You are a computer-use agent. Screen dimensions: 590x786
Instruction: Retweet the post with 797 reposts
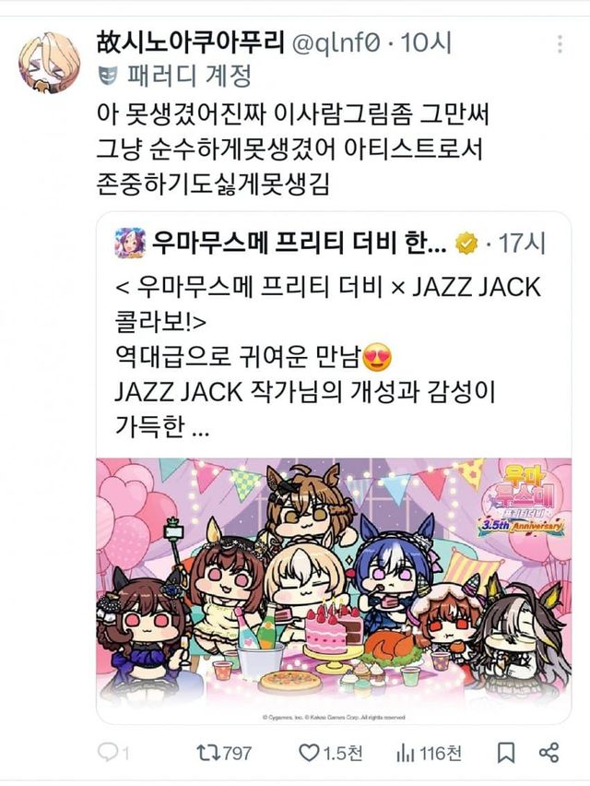coord(224,753)
